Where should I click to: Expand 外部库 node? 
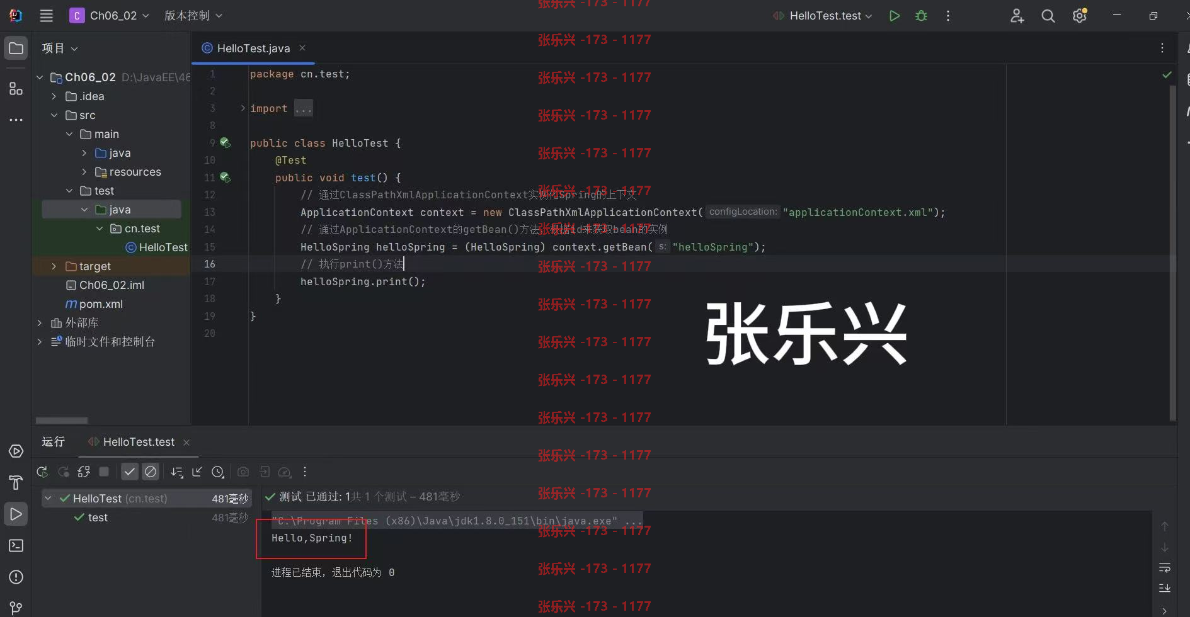pyautogui.click(x=39, y=323)
